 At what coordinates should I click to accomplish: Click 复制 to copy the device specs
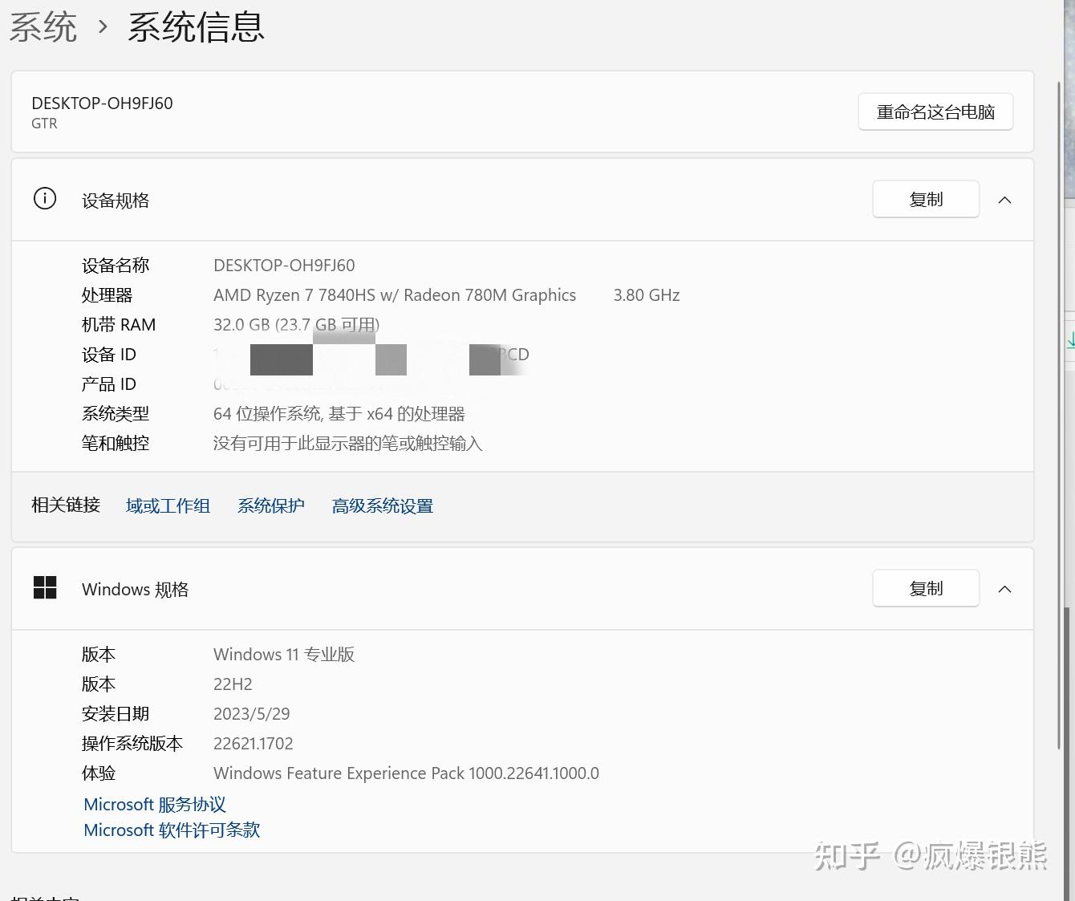pos(925,199)
